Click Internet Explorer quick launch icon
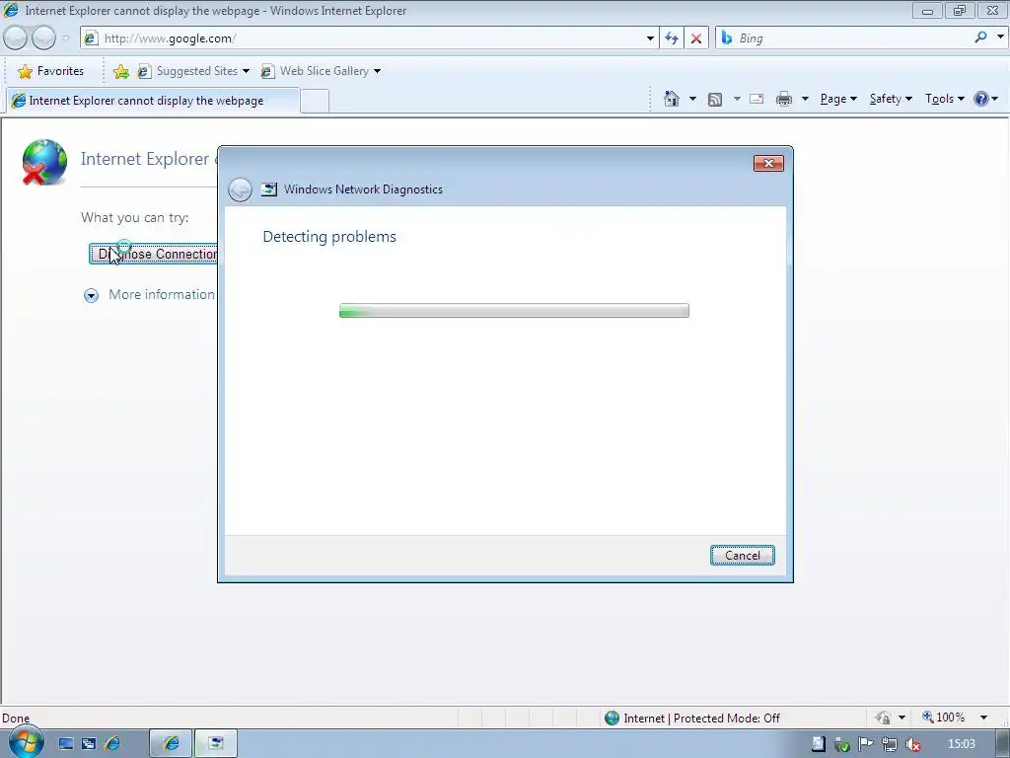The height and width of the screenshot is (758, 1010). coord(112,744)
